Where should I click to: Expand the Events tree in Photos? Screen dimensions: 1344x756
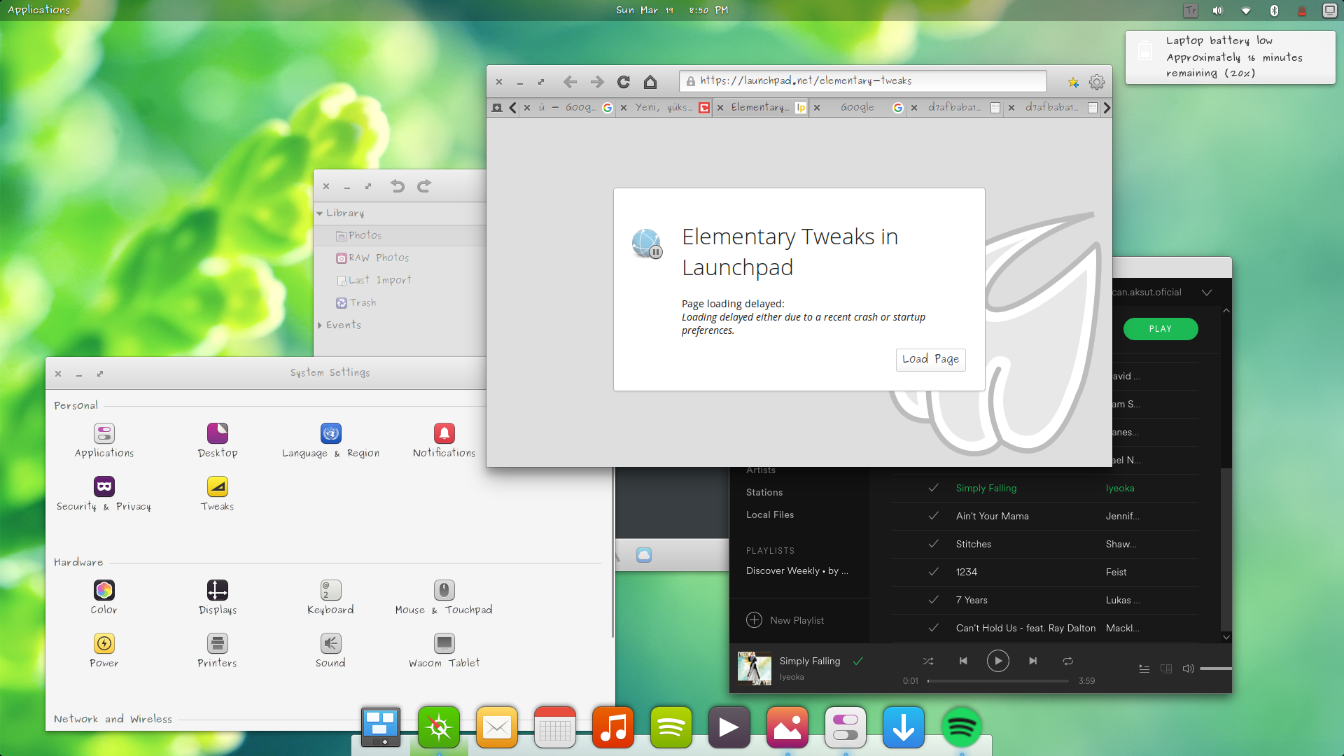[320, 325]
